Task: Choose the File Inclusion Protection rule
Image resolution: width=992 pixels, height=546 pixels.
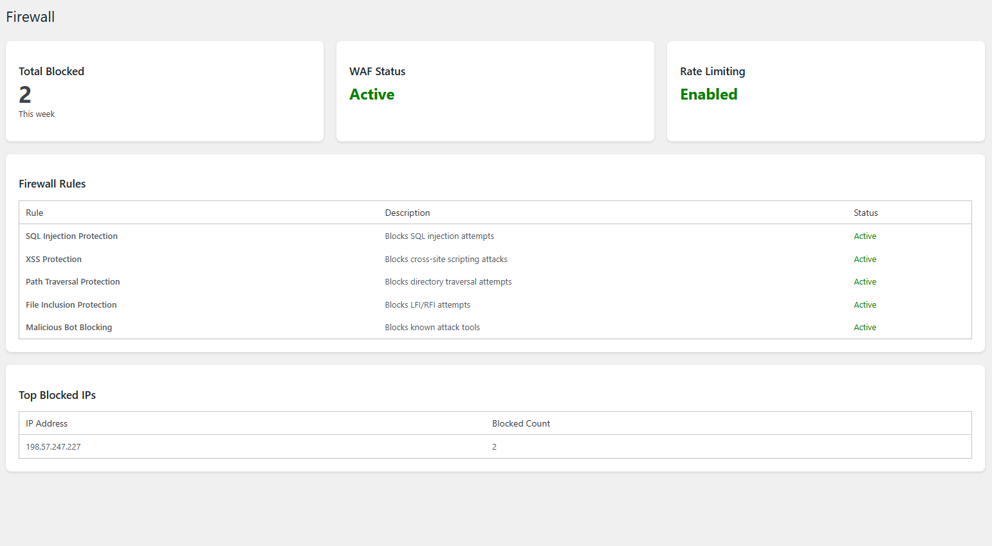Action: (71, 305)
